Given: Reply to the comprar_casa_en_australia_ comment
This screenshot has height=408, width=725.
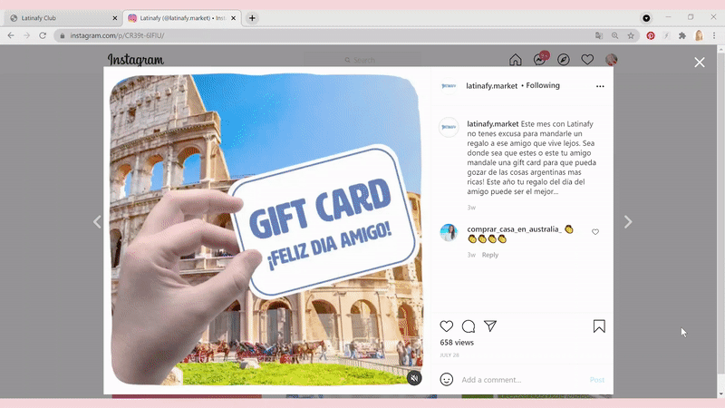Looking at the screenshot, I should pyautogui.click(x=490, y=255).
